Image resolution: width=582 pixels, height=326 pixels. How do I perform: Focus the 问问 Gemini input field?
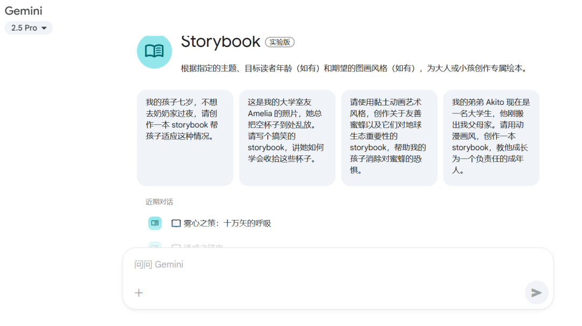click(x=323, y=265)
